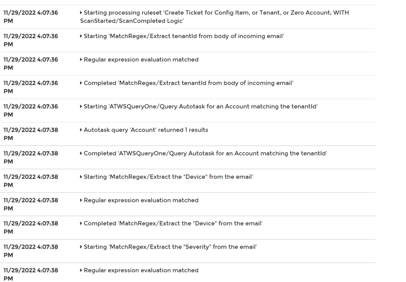The width and height of the screenshot is (406, 282).
Task: Expand the Starting 'ATWSQueryOne' entry arrow
Action: click(x=81, y=107)
